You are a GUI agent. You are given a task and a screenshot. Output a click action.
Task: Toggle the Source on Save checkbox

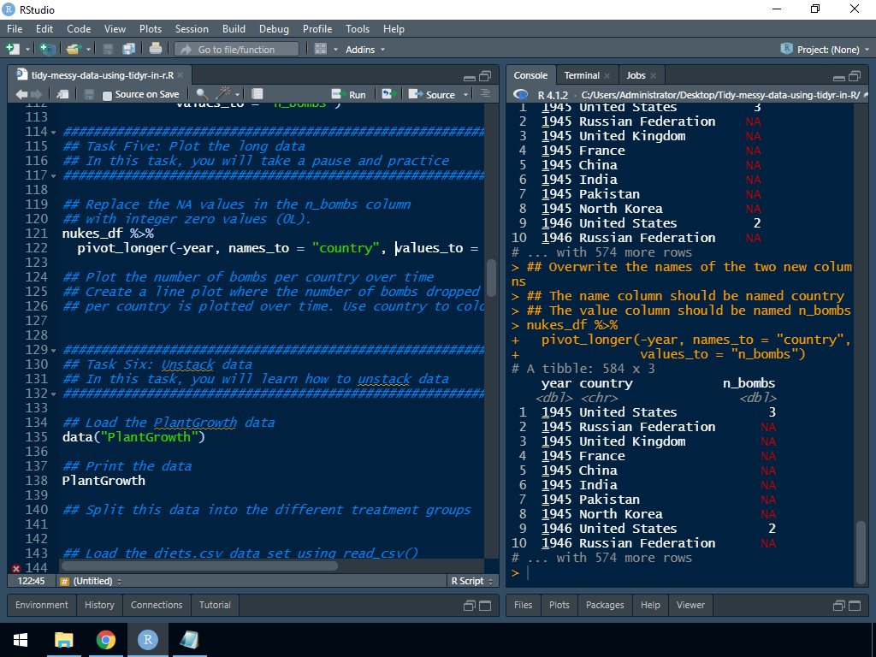coord(107,95)
